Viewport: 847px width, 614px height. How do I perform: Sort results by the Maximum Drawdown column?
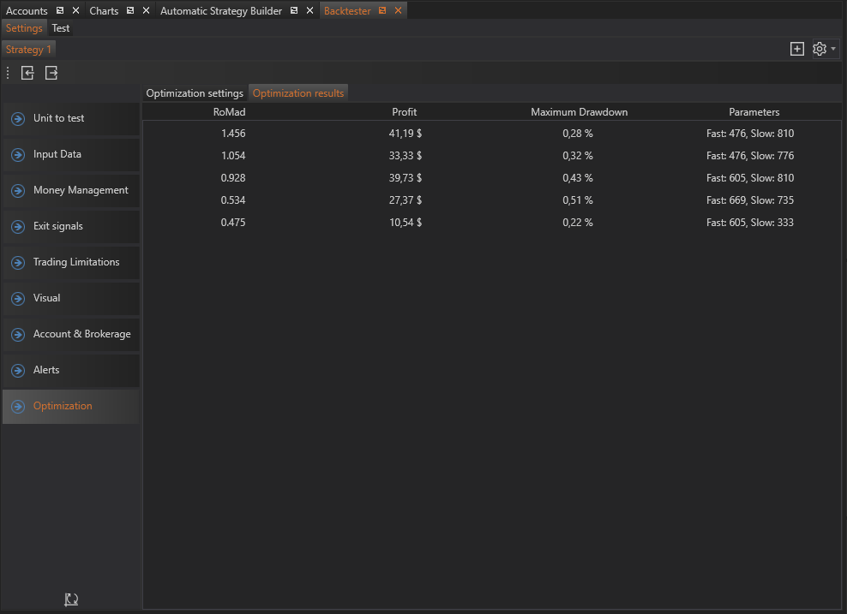579,112
